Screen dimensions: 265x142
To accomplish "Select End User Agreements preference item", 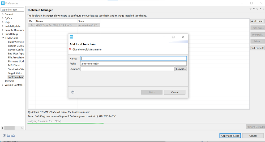I will coord(16,53).
